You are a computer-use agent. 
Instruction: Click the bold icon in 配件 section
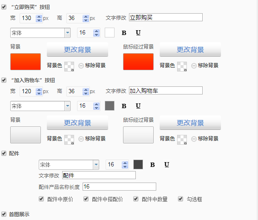[152, 165]
